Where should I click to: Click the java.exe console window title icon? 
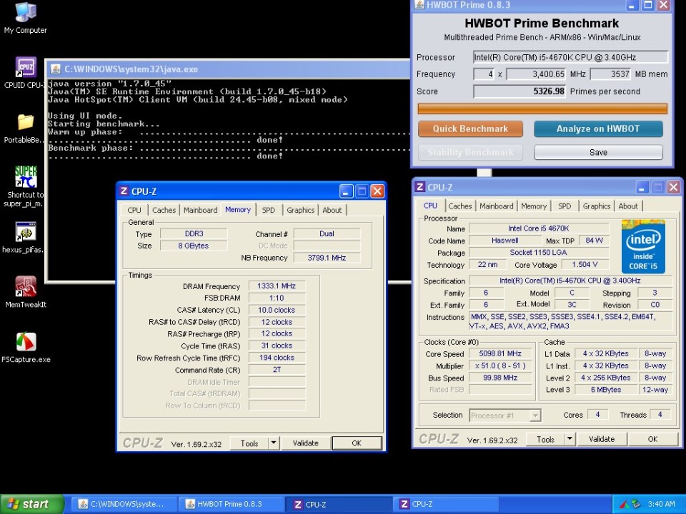pos(55,69)
